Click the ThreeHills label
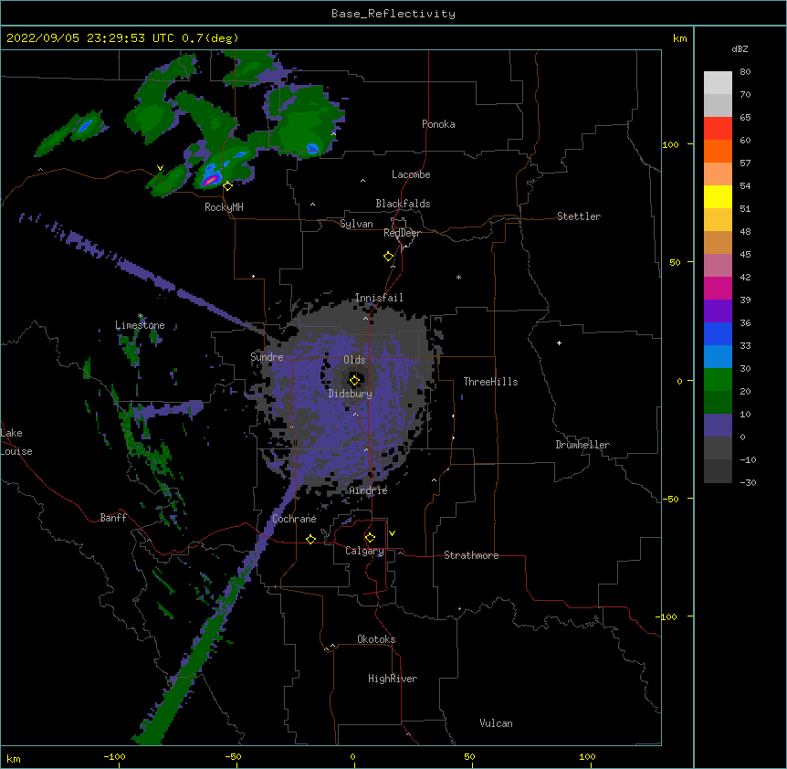The image size is (787, 769). [490, 382]
